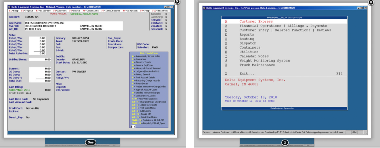
Task: Click the UnBilled Items value field
Action: [40, 60]
